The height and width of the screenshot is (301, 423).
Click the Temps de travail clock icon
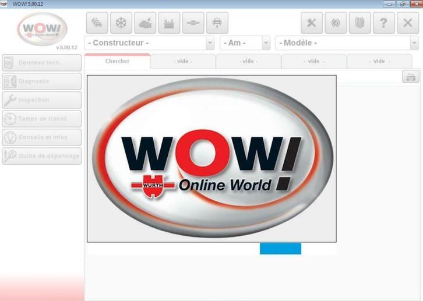tap(10, 119)
